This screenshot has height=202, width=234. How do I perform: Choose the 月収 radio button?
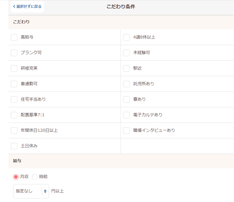click(16, 177)
